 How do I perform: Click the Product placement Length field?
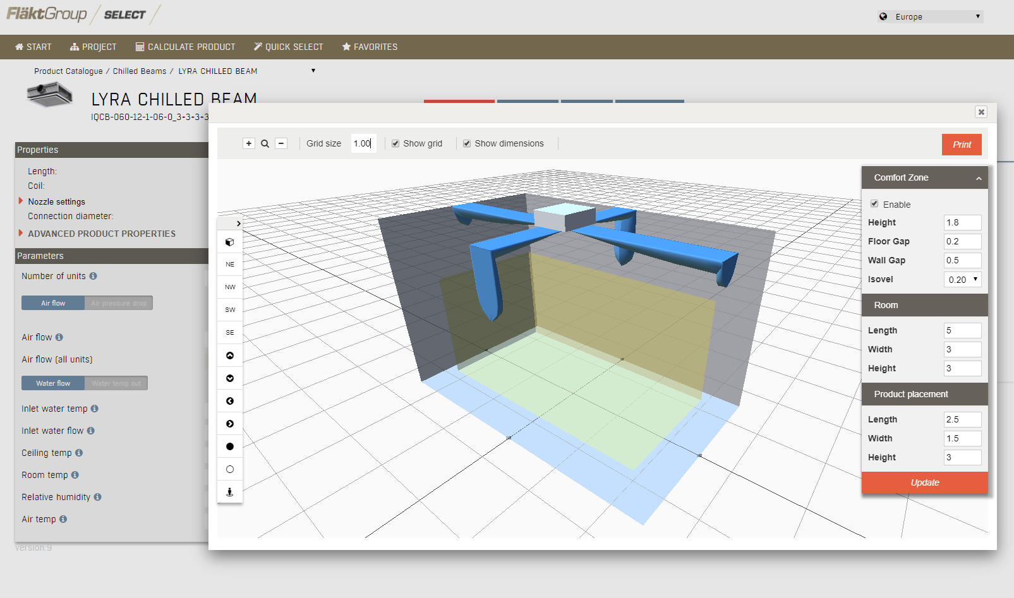point(963,419)
